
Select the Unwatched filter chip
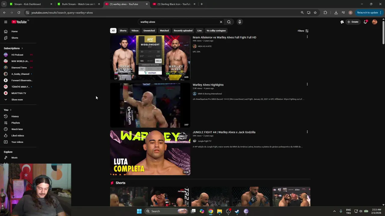point(149,31)
